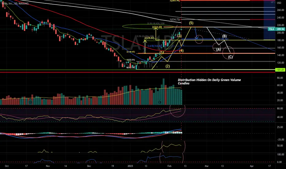Click the 101.01 green price label
Screen dimensions: 286x169
280,70
